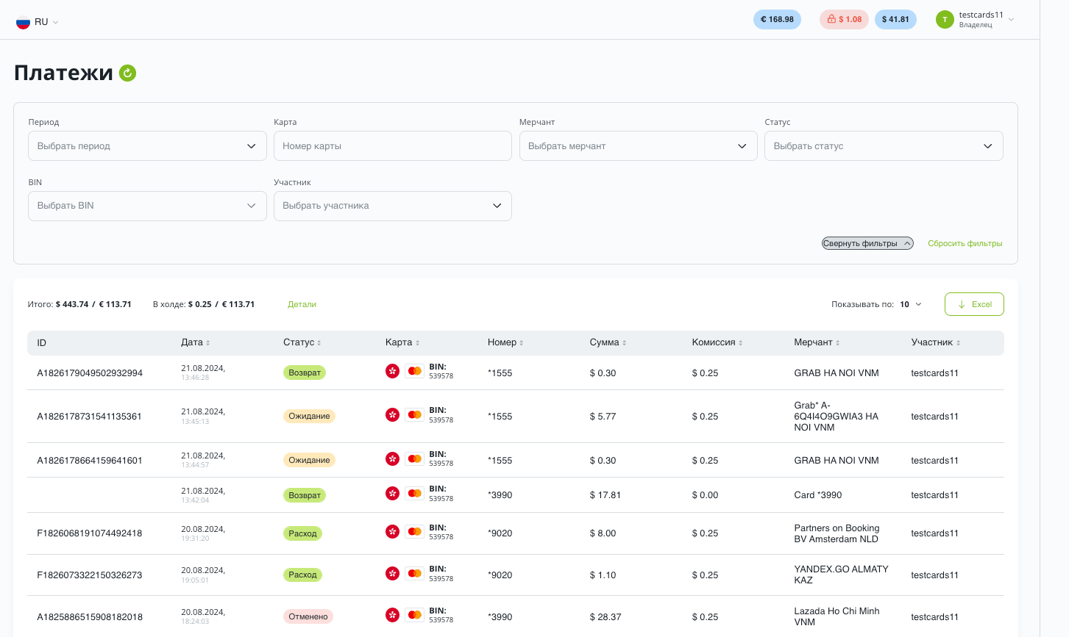Click merchant Partners on Booking BV Amsterdam NLD
Viewport: 1069px width, 637px height.
(837, 533)
